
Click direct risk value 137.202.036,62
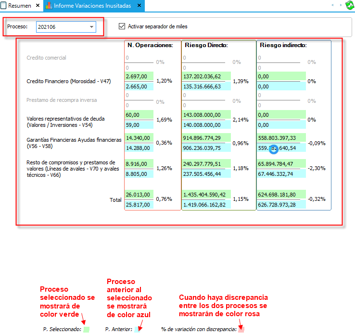click(206, 76)
